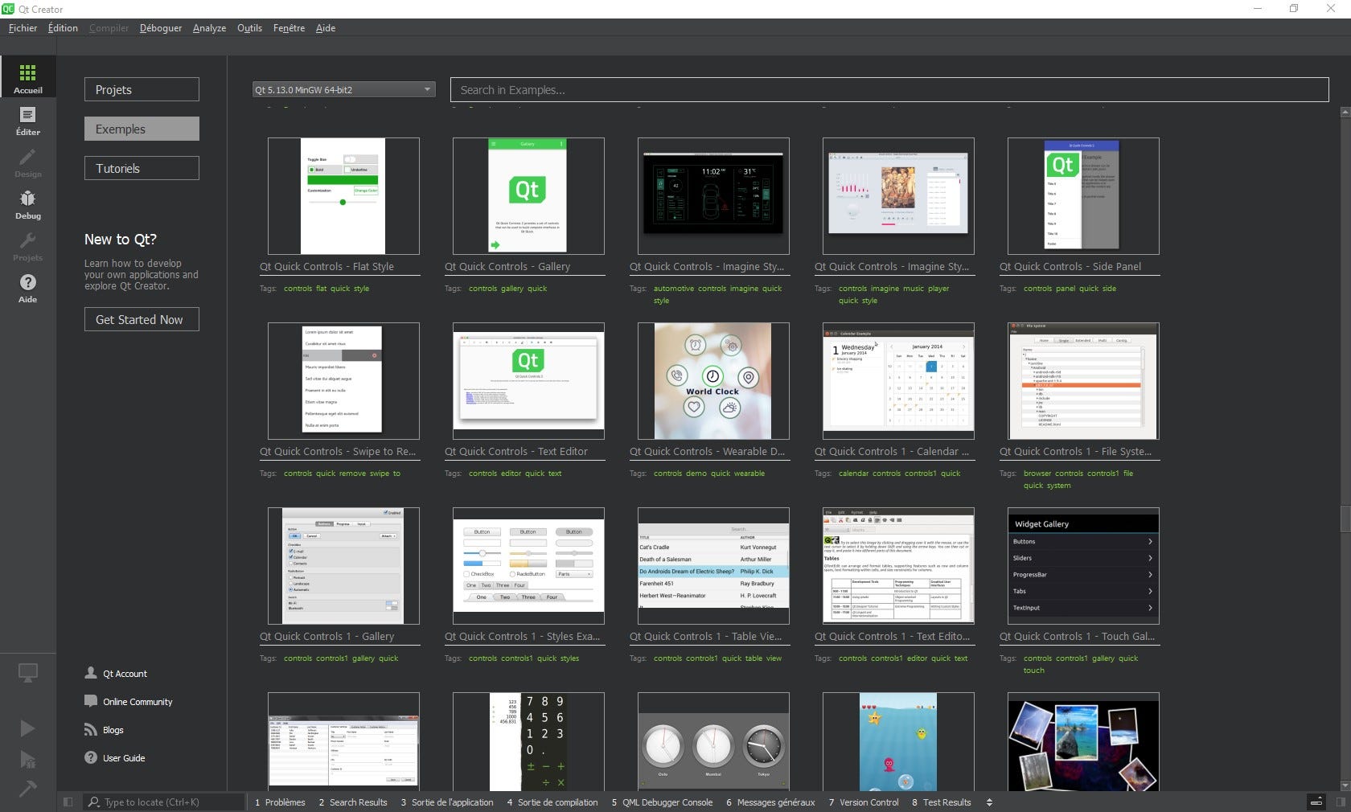1351x812 pixels.
Task: Open the 1 Problèmes output pane
Action: tap(280, 802)
